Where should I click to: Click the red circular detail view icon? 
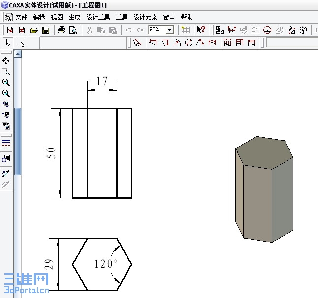pos(267,30)
